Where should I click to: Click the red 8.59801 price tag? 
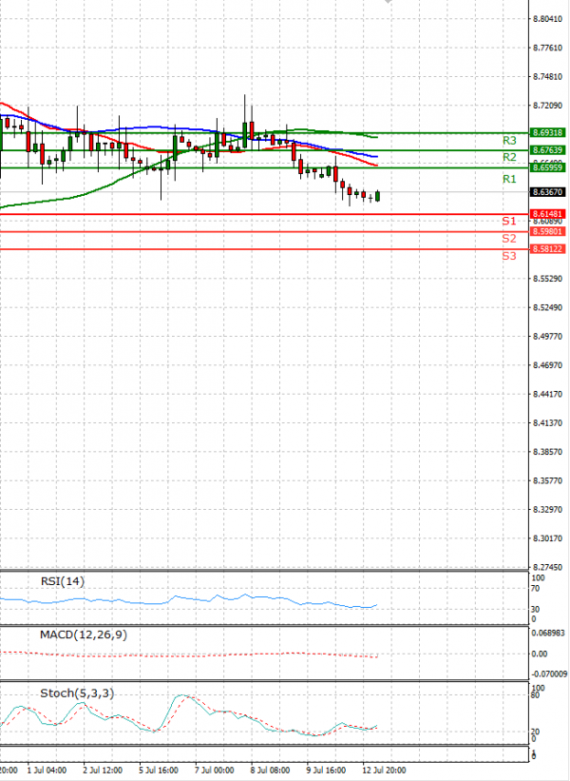point(547,231)
